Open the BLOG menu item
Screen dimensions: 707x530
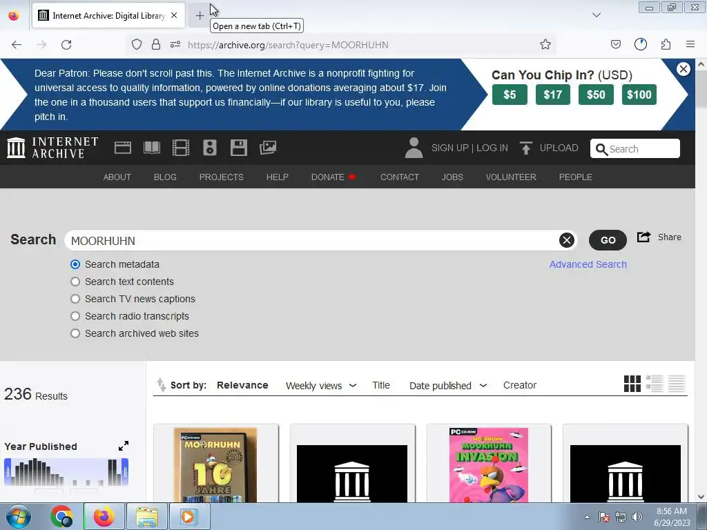[165, 177]
